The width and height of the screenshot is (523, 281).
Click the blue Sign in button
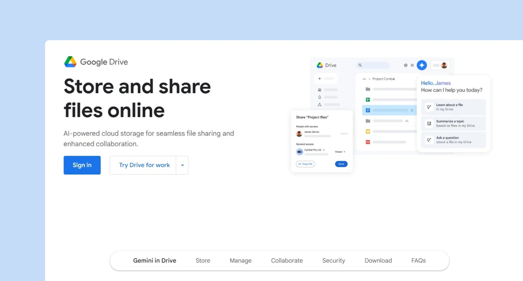pos(82,165)
